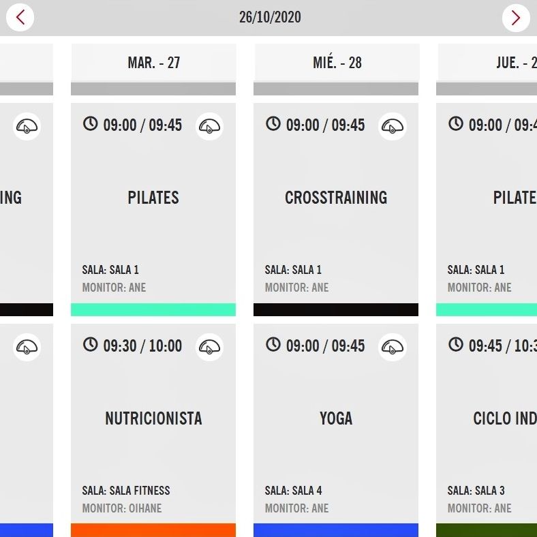
Task: Click occupancy gauge icon on Yoga class
Action: pos(392,348)
